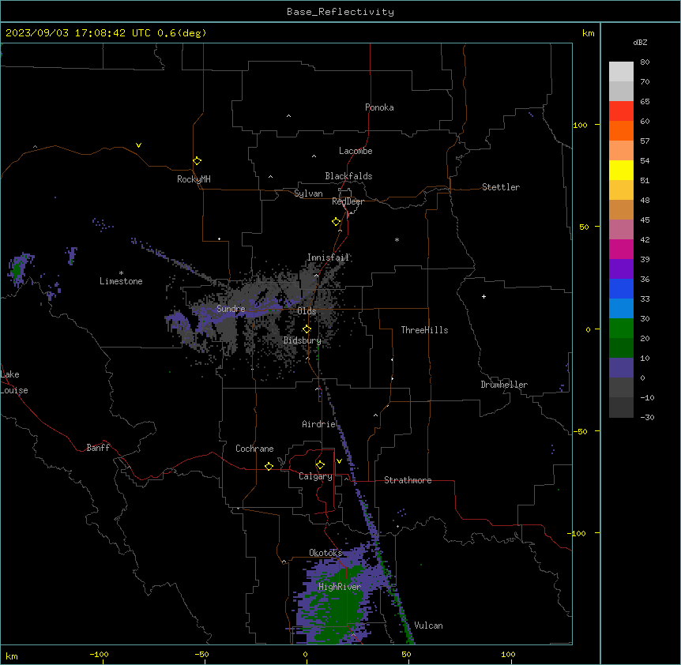Viewport: 681px width, 665px height.
Task: Click the light blue 33-30 dBZ swatch
Action: click(621, 309)
